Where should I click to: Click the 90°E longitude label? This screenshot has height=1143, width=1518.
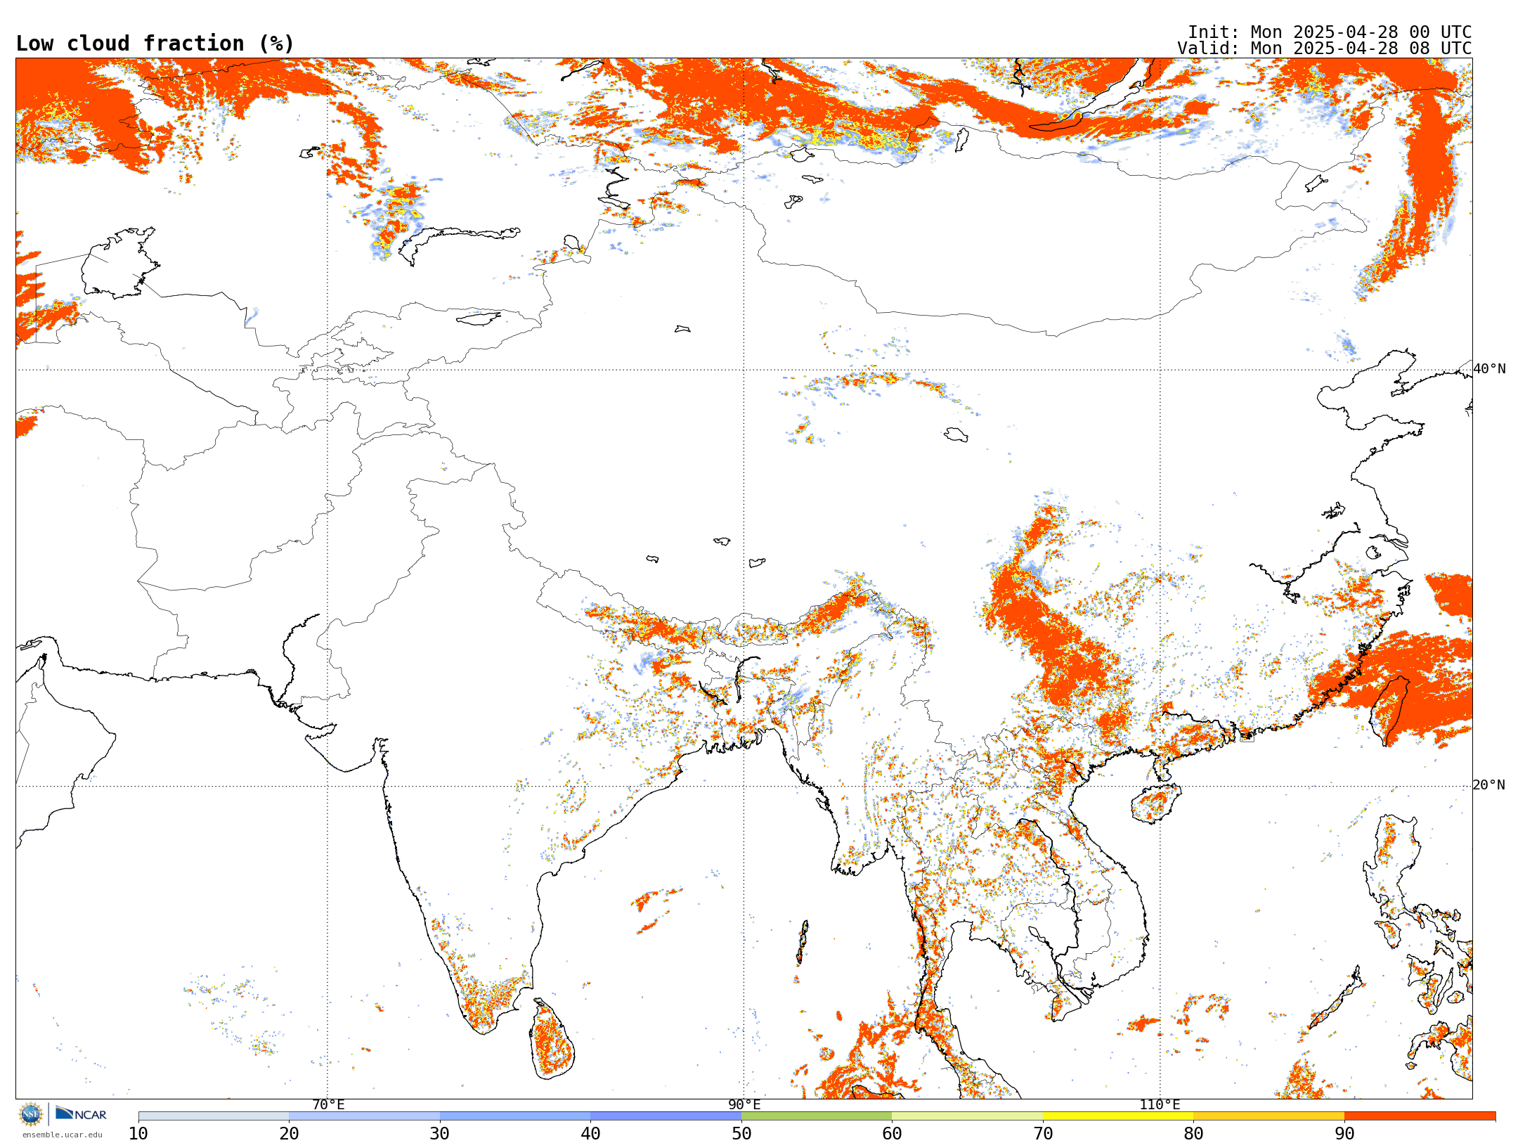click(744, 1105)
